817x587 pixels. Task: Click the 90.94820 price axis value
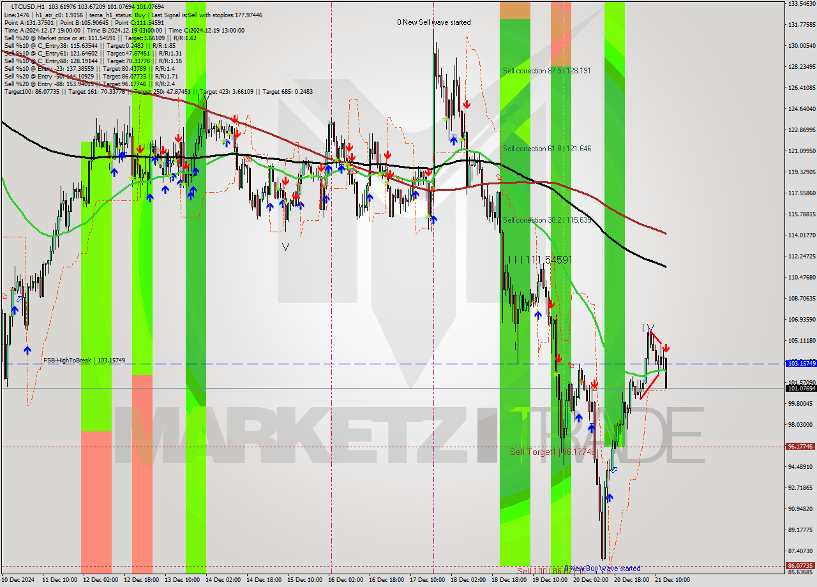[801, 509]
